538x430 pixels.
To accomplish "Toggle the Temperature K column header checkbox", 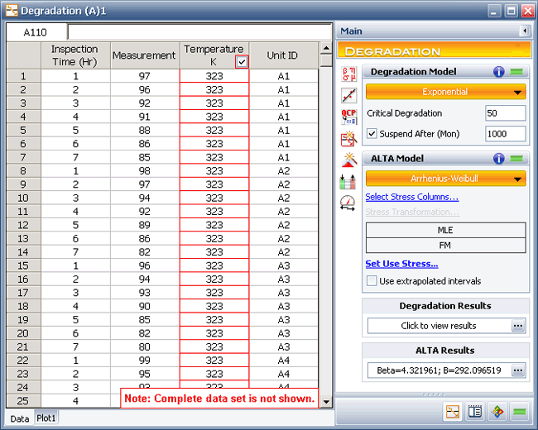I will pos(241,62).
